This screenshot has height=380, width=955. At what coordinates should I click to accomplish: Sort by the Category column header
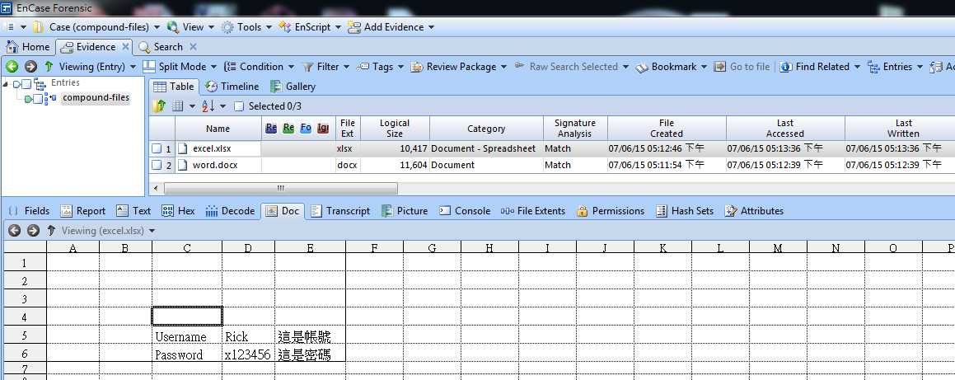pos(486,129)
